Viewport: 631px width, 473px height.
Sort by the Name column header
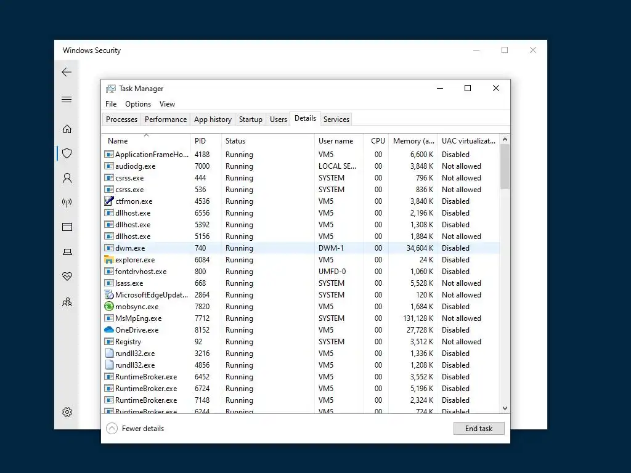point(146,141)
